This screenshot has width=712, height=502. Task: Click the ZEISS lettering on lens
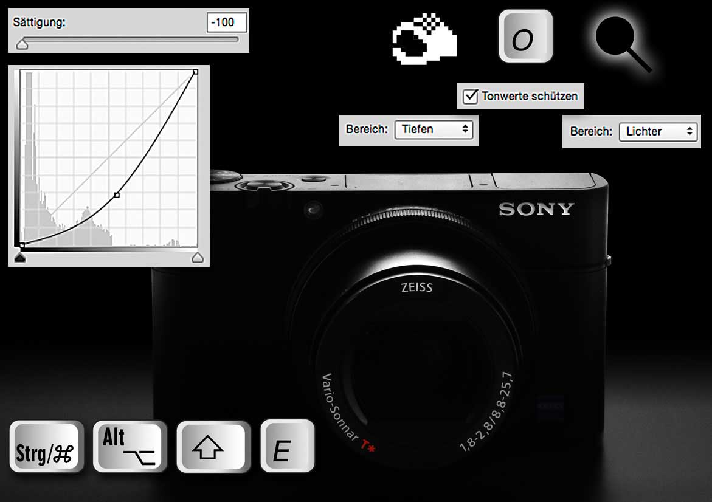pyautogui.click(x=417, y=287)
